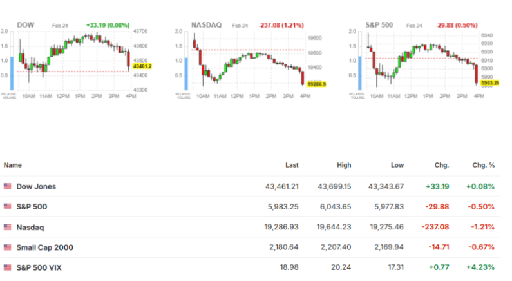Sort table by Chg. column header
512x281 pixels.
(442, 165)
